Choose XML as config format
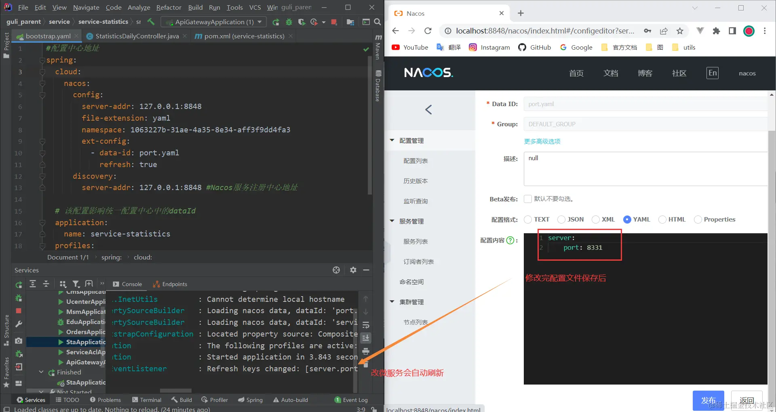Screen dimensions: 776x412 coord(596,220)
